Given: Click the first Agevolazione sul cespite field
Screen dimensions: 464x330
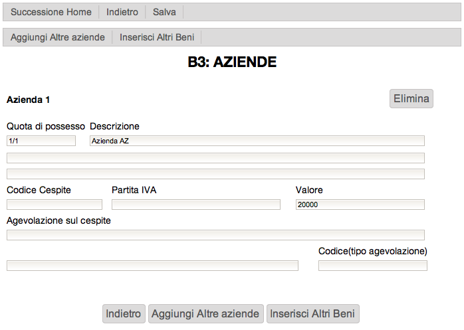Looking at the screenshot, I should 215,235.
